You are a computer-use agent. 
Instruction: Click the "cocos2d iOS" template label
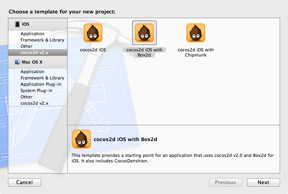93,50
